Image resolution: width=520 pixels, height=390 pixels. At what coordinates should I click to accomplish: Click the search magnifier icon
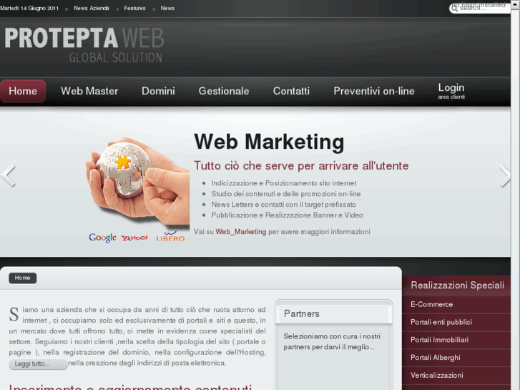tap(455, 8)
